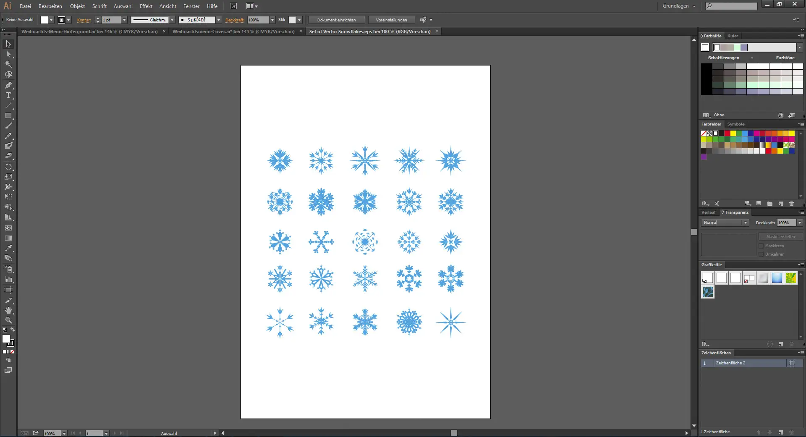Select the Zoom tool
The height and width of the screenshot is (437, 806).
[x=8, y=320]
